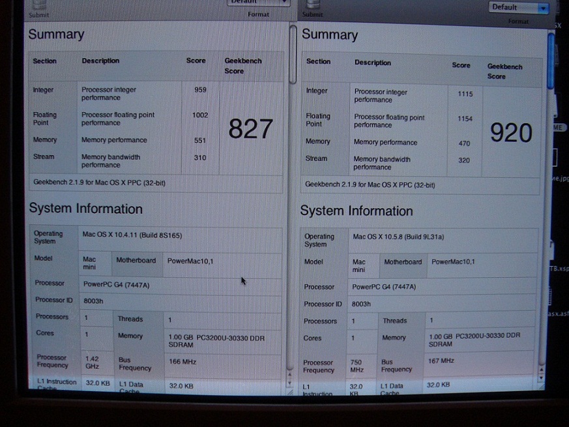This screenshot has width=569, height=427.
Task: Click the 166 MHz bus frequency value
Action: [x=182, y=362]
